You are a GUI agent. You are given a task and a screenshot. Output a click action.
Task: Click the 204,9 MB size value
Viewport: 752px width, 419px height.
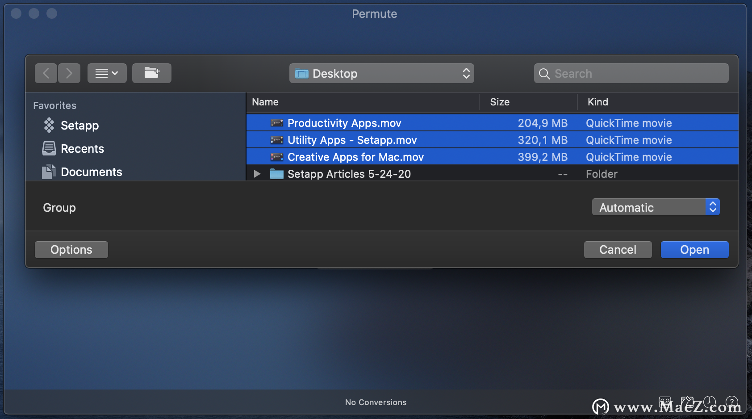(x=543, y=123)
